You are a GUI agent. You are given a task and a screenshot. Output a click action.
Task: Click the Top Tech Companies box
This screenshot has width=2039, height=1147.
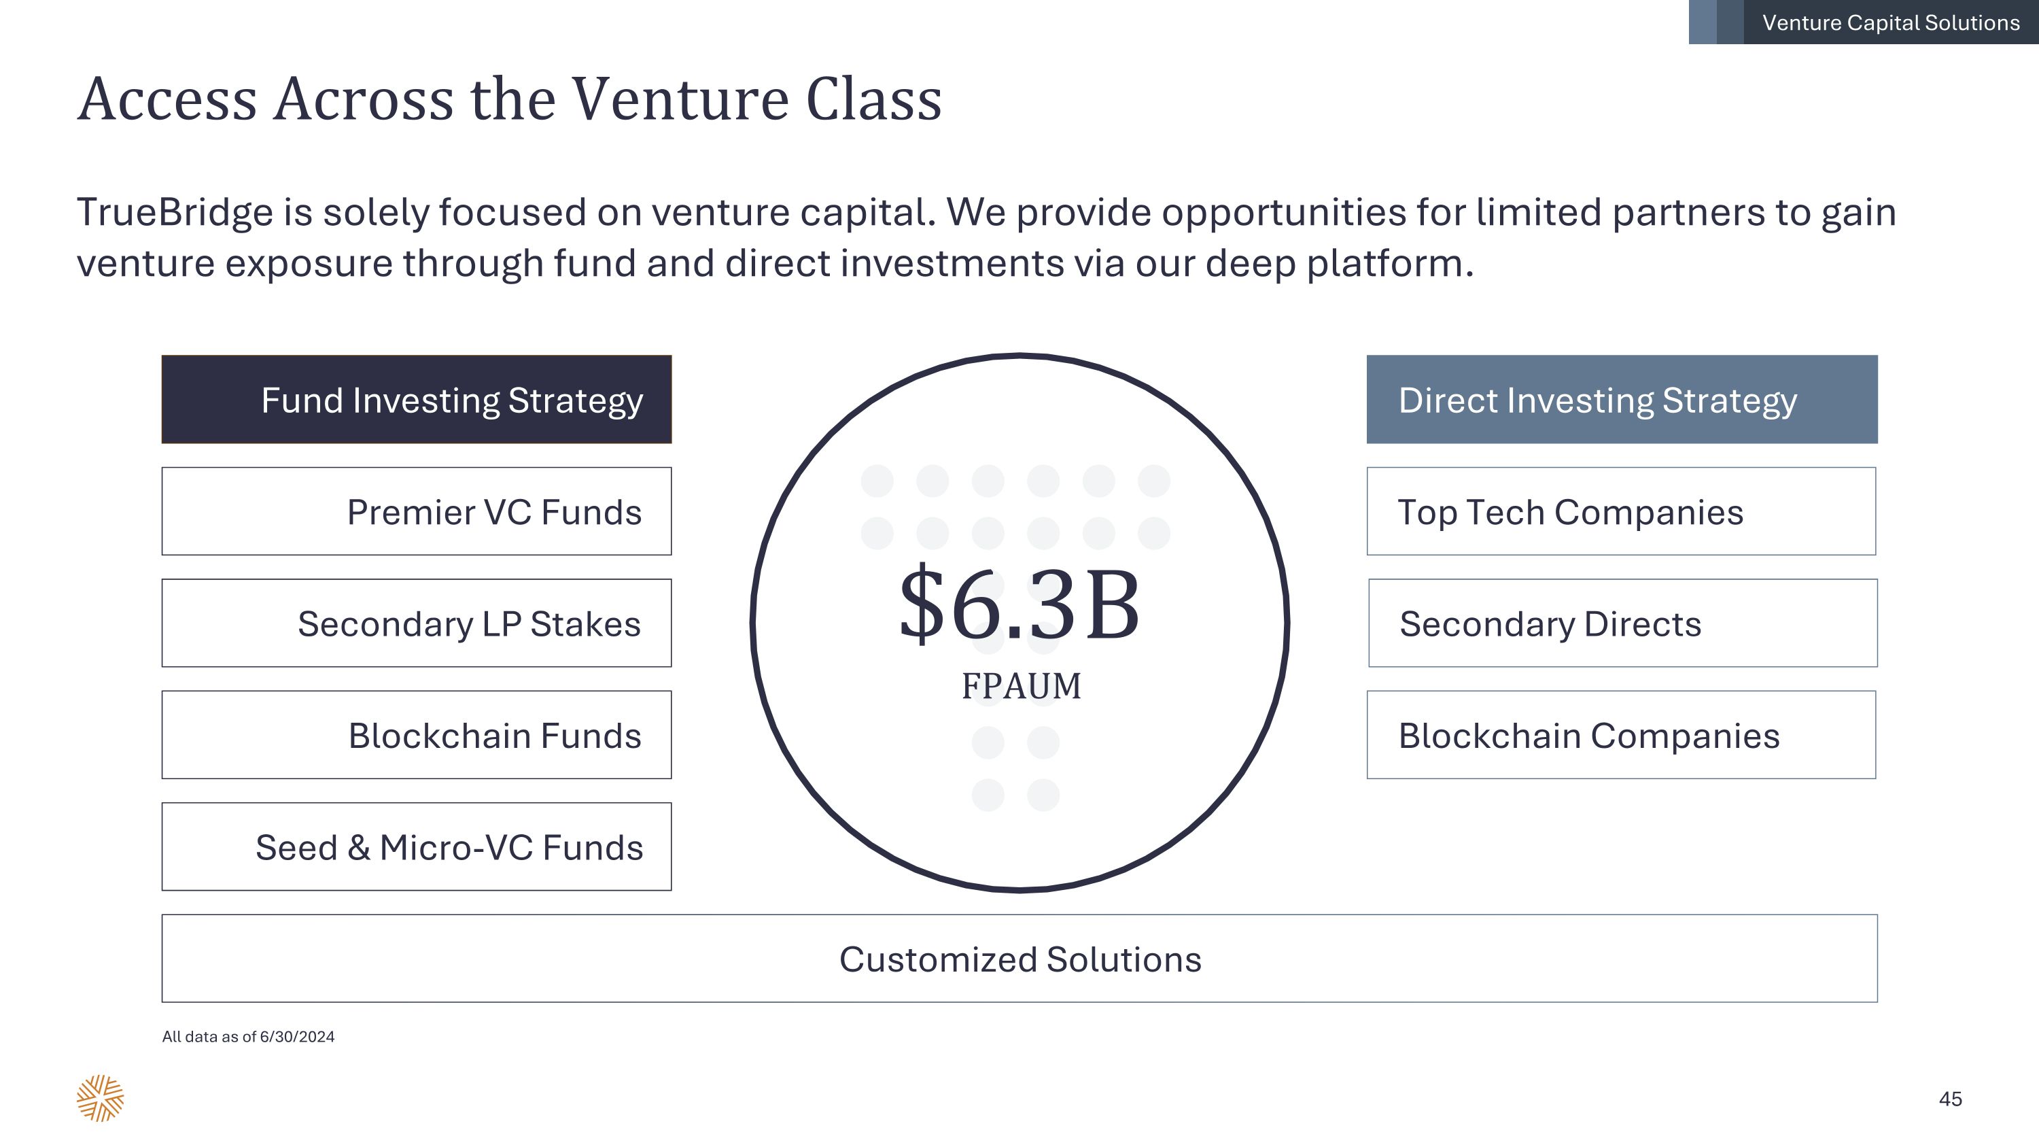[1621, 511]
